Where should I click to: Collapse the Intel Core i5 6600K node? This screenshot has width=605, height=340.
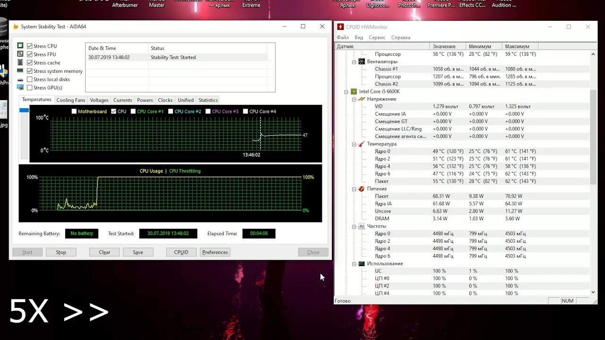[x=346, y=91]
